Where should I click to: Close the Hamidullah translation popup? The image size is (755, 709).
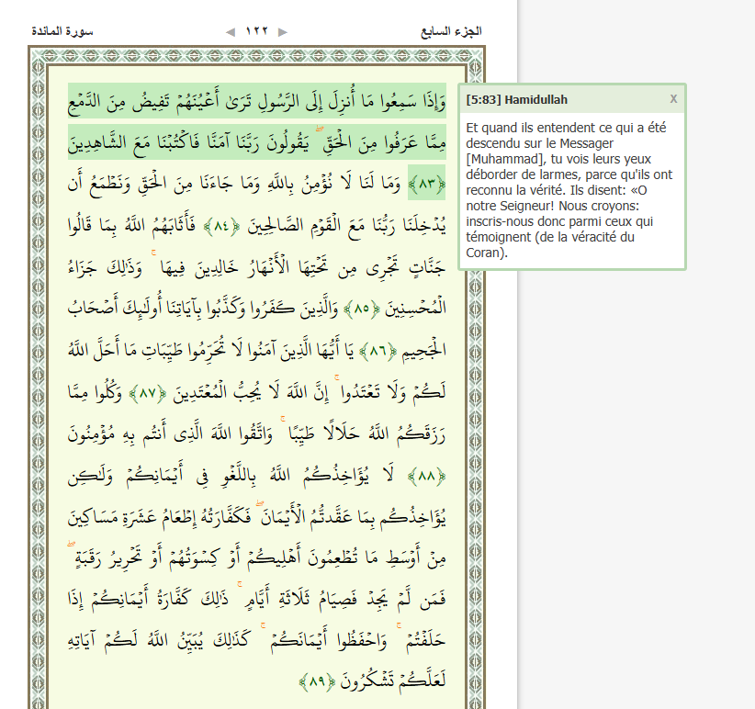click(x=673, y=98)
